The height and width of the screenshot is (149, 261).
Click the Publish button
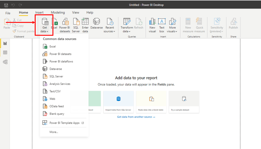pyautogui.click(x=233, y=24)
